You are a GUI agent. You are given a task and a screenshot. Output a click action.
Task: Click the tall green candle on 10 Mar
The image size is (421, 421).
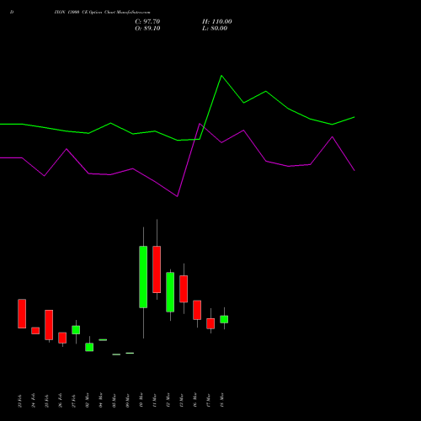pos(143,277)
